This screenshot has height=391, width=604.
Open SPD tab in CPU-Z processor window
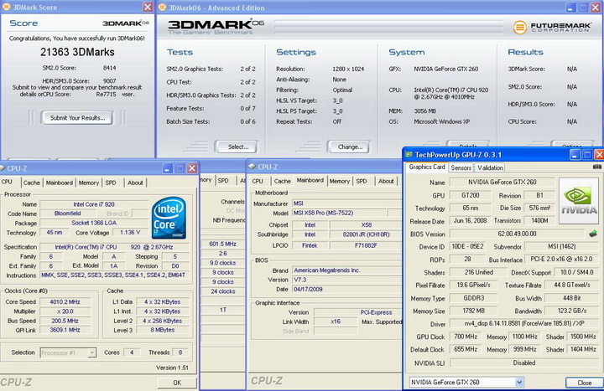tap(111, 183)
